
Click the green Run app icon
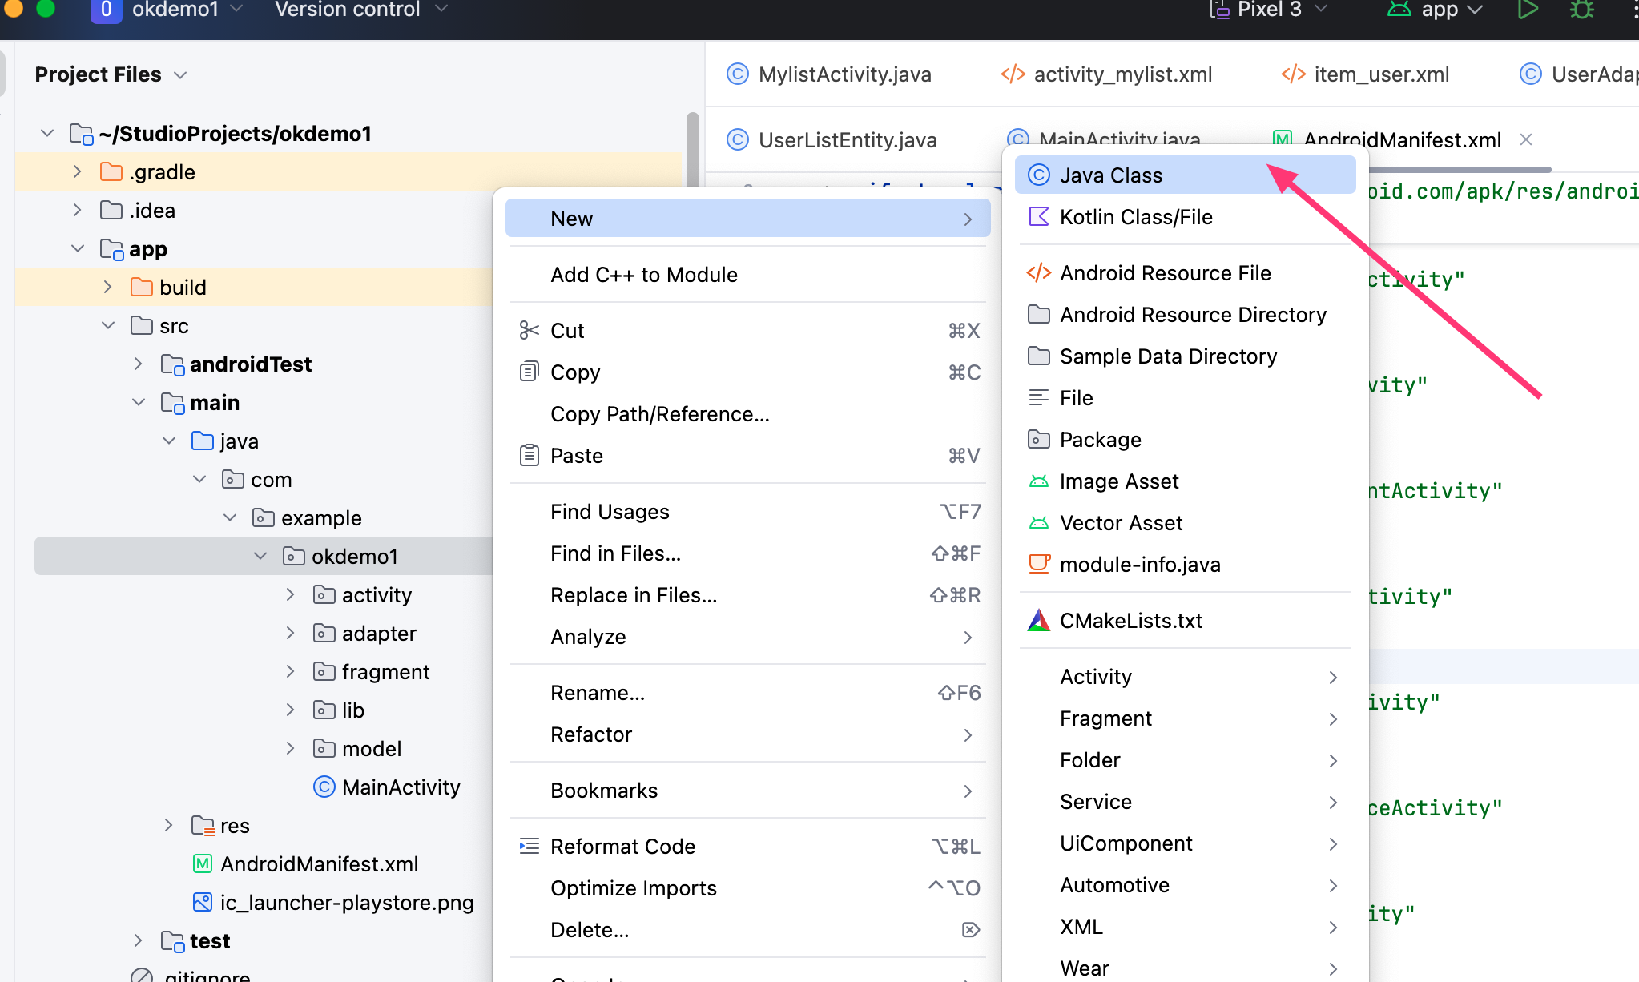pos(1528,10)
